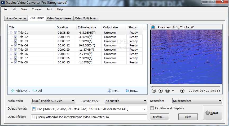The image size is (229, 126).
Task: Click the 00:00:03/01:36:59 time readout
Action: pos(204,91)
